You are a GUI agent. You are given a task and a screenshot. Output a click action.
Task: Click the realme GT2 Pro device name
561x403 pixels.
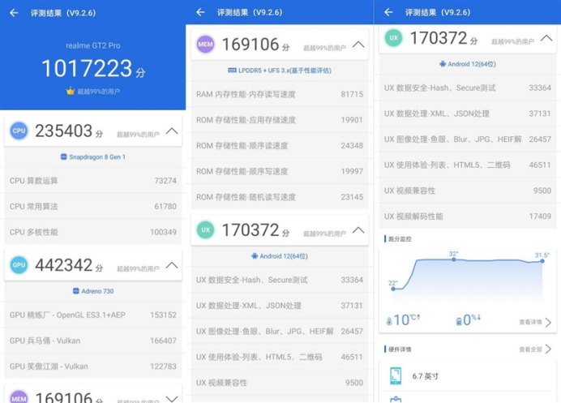(93, 45)
